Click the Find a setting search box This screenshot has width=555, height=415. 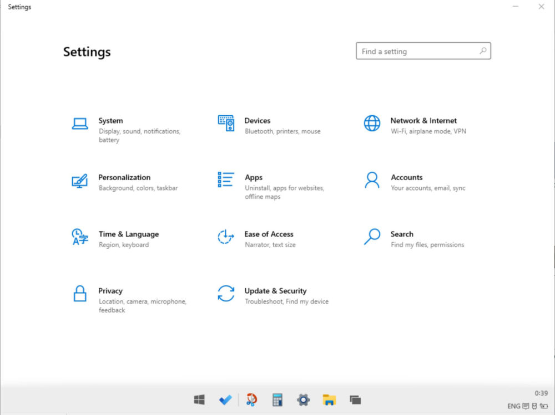[423, 52]
